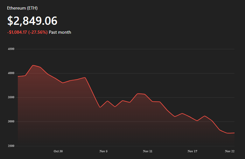Image resolution: width=245 pixels, height=159 pixels.
Task: Click the red -$1,084.17 (-27.56%) change
Action: [27, 32]
